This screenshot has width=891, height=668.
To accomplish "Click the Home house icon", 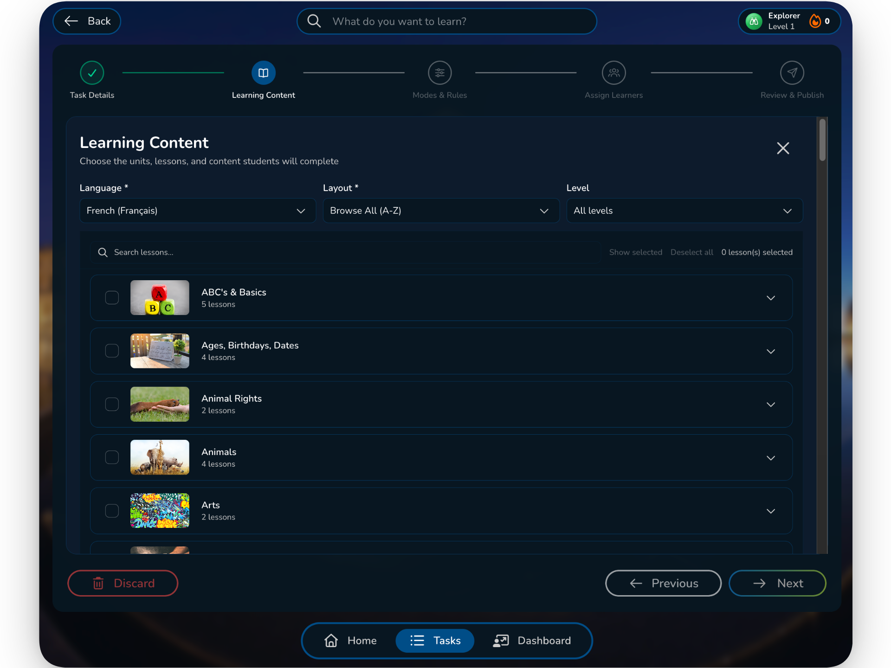I will (331, 641).
